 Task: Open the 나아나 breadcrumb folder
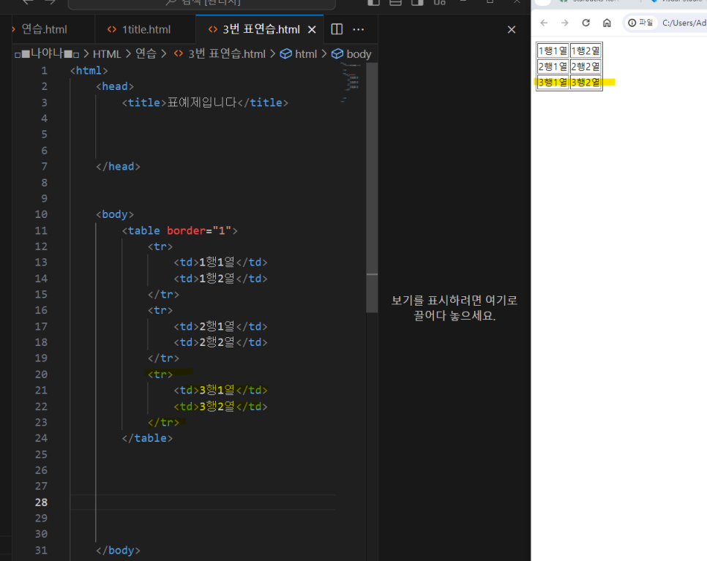pos(47,53)
